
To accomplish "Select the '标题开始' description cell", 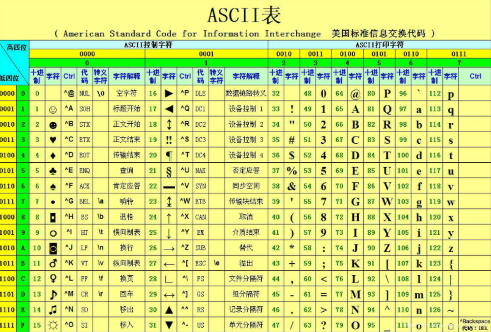I will point(127,109).
